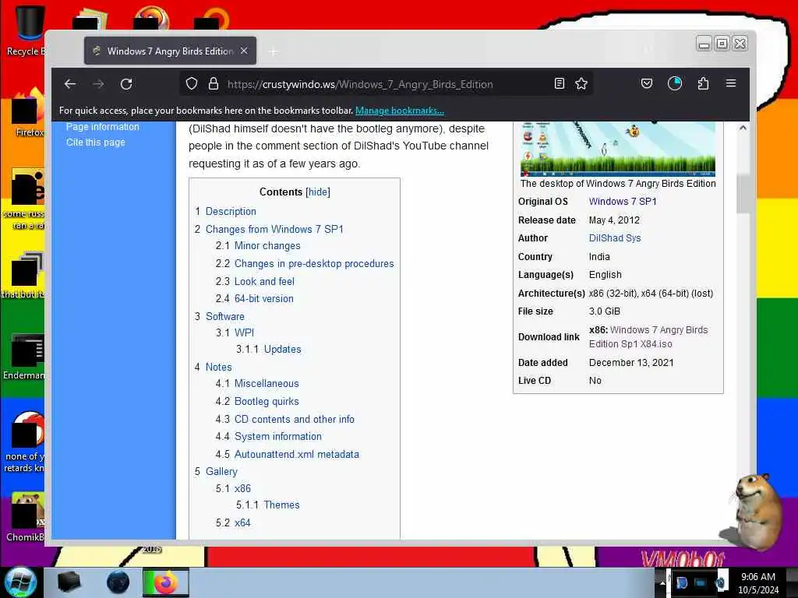Jump to 4.1 Miscellaneous
This screenshot has width=798, height=598.
(x=267, y=384)
